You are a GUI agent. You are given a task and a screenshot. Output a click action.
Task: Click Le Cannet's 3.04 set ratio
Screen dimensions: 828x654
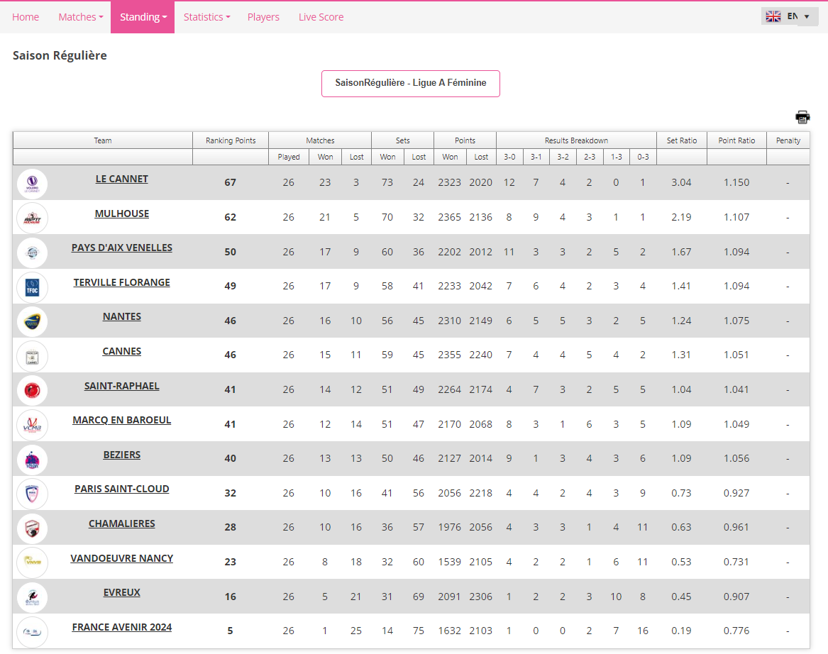tap(681, 182)
